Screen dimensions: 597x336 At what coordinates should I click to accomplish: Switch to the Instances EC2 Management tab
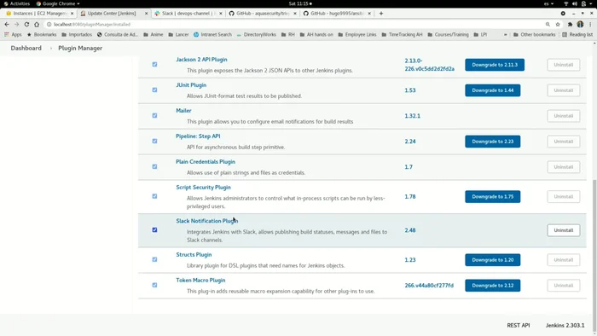38,14
